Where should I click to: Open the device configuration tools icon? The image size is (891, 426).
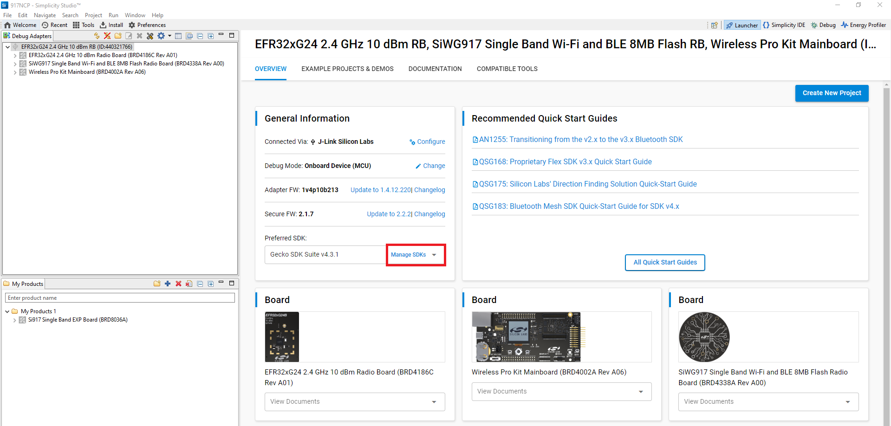pyautogui.click(x=150, y=36)
